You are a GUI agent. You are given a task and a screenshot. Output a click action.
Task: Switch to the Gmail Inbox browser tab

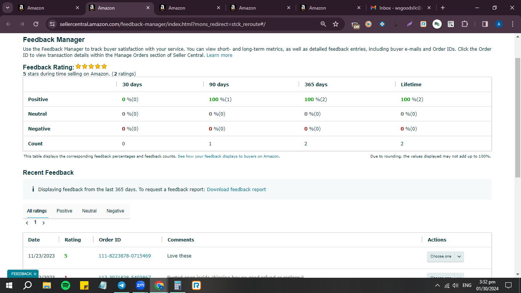click(x=400, y=8)
